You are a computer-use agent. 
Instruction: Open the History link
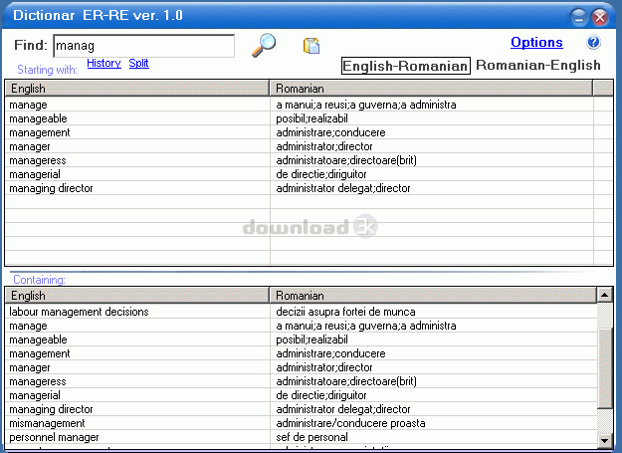(104, 63)
